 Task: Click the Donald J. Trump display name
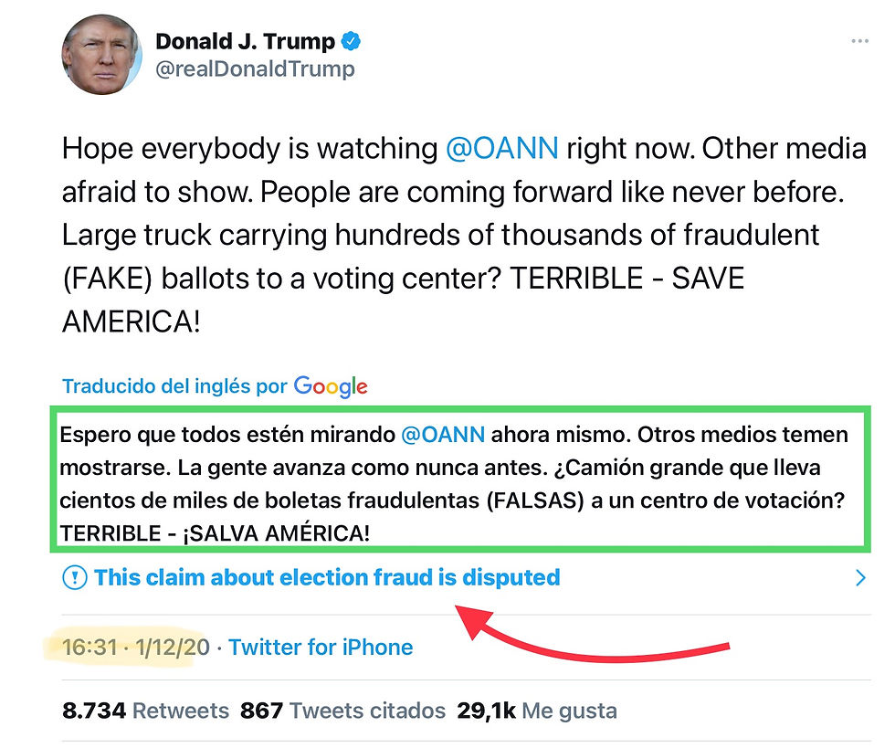tap(244, 41)
